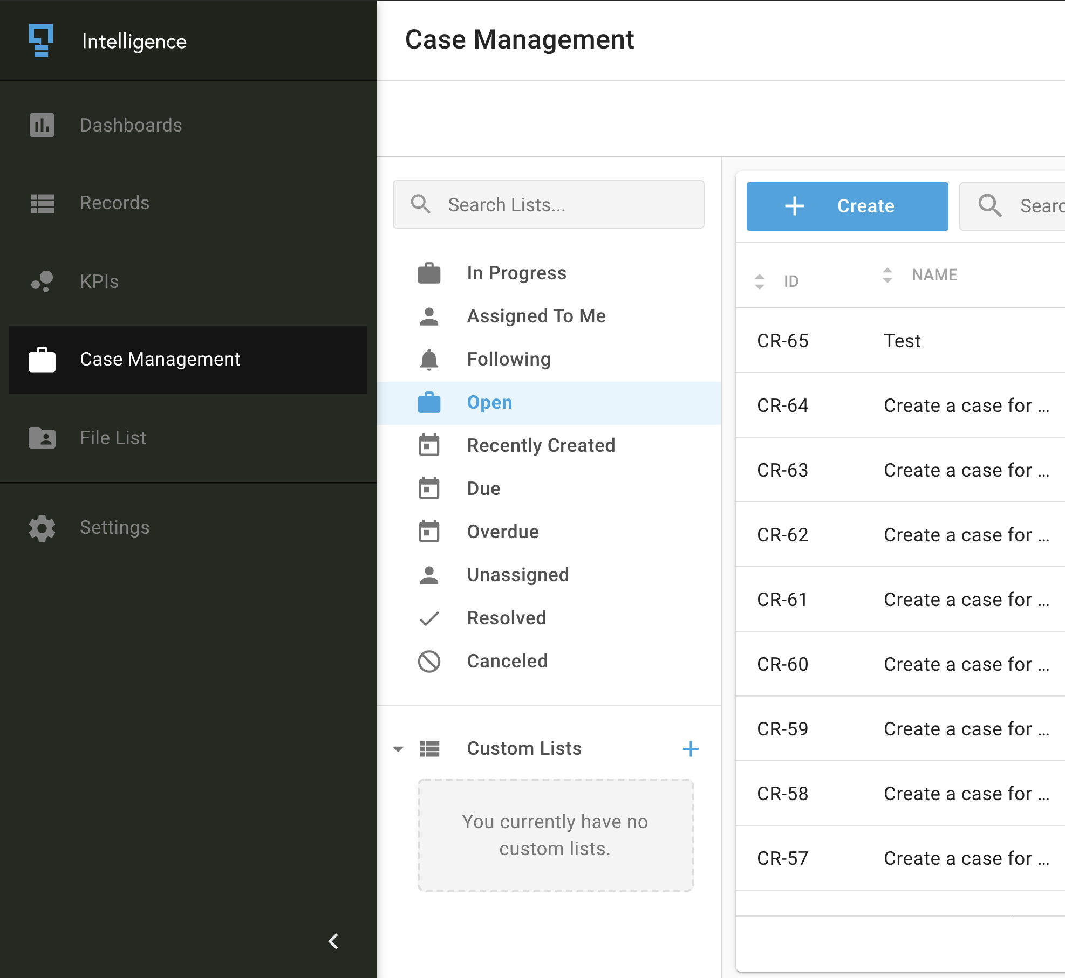Screen dimensions: 1065x978
Task: Select the Following bell icon
Action: (429, 359)
